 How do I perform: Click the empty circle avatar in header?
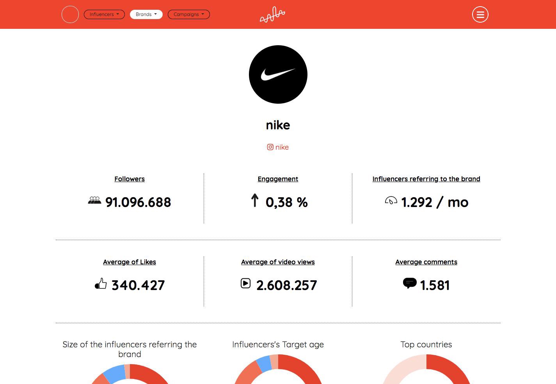coord(70,14)
